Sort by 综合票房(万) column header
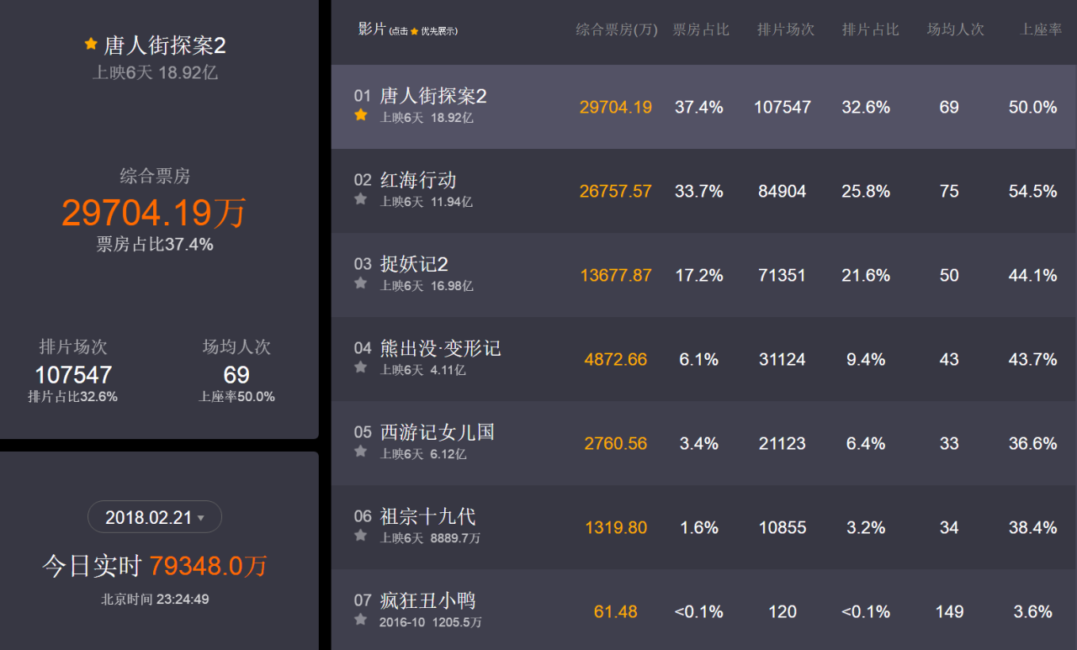 [616, 30]
